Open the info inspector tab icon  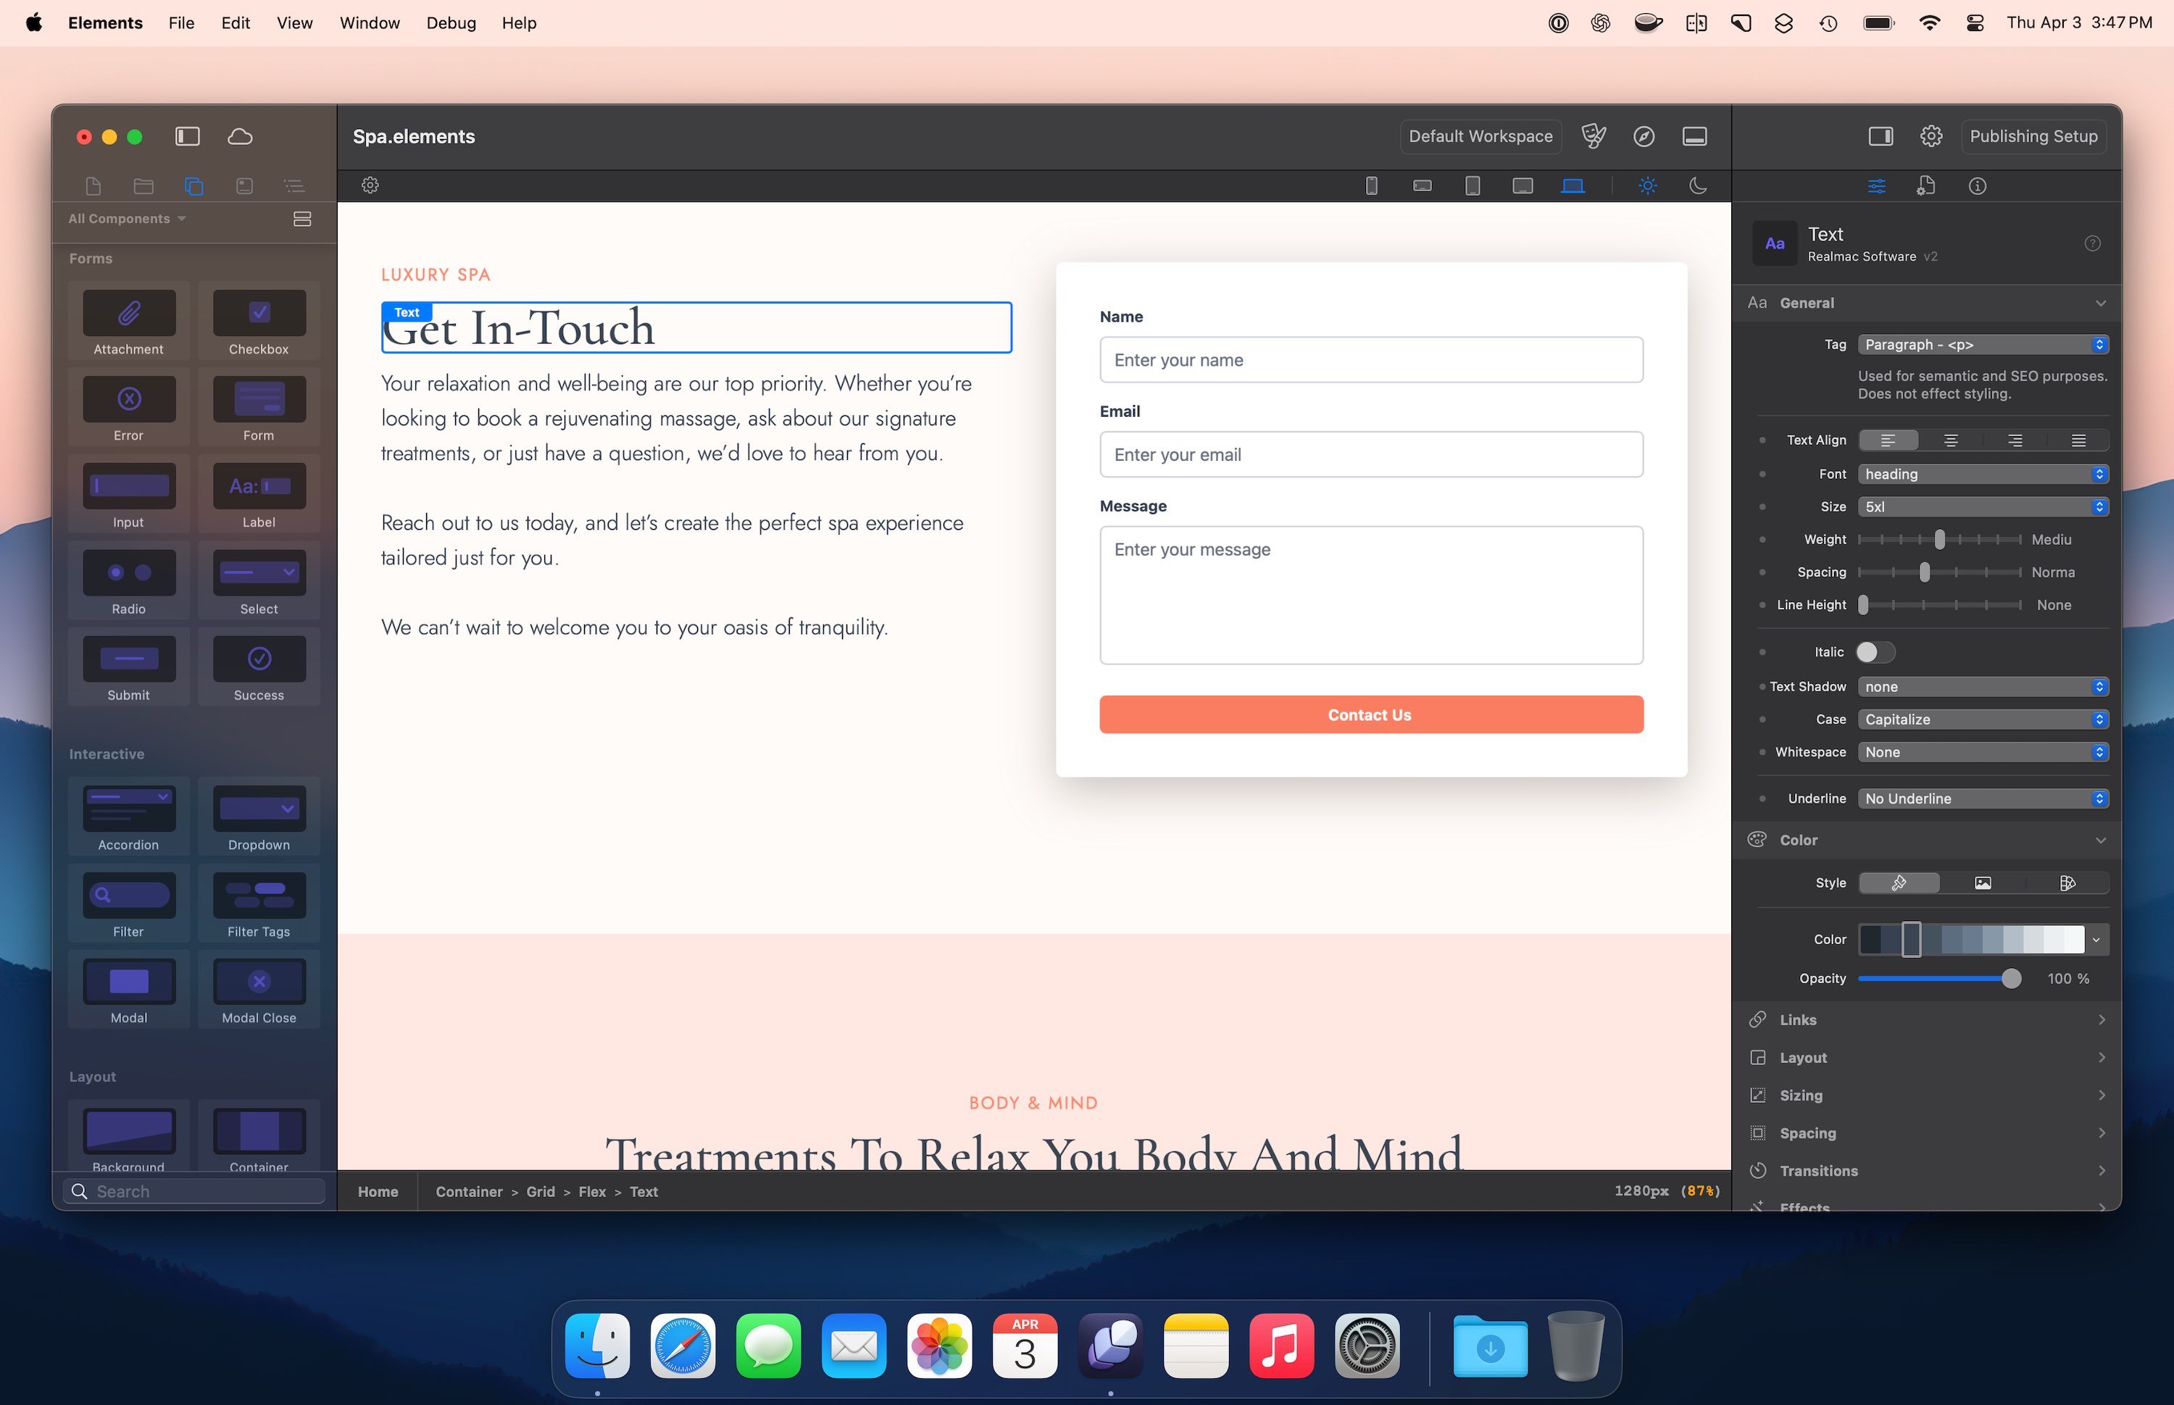click(1977, 186)
